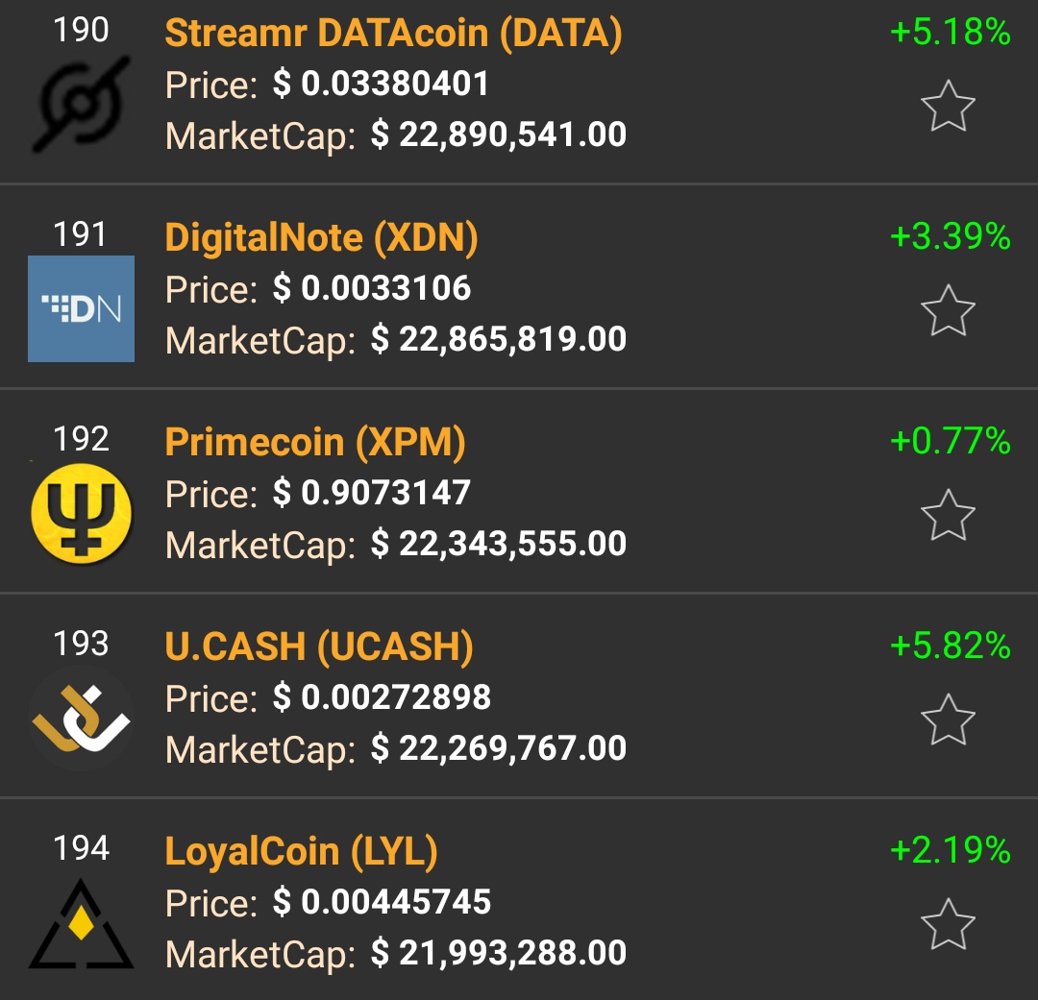This screenshot has width=1038, height=1000.
Task: Tap the Primecoin yellow psi logo
Action: pyautogui.click(x=81, y=514)
